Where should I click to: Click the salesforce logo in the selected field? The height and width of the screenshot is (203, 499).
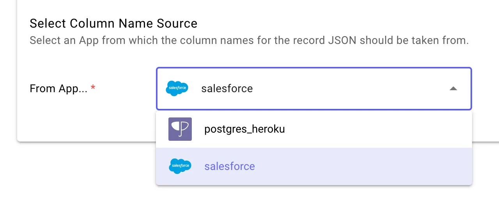(x=177, y=89)
